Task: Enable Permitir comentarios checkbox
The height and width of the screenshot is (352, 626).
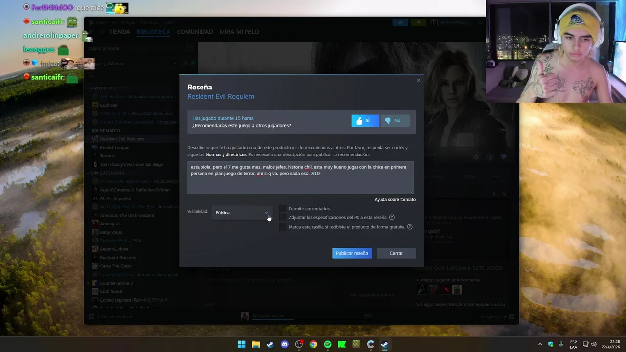Action: click(x=283, y=209)
